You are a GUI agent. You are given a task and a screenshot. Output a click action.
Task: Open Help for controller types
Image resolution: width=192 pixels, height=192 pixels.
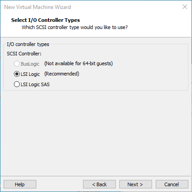[20, 184]
